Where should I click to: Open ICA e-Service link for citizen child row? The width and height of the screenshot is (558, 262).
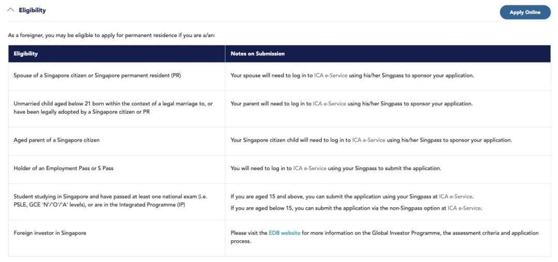[369, 140]
